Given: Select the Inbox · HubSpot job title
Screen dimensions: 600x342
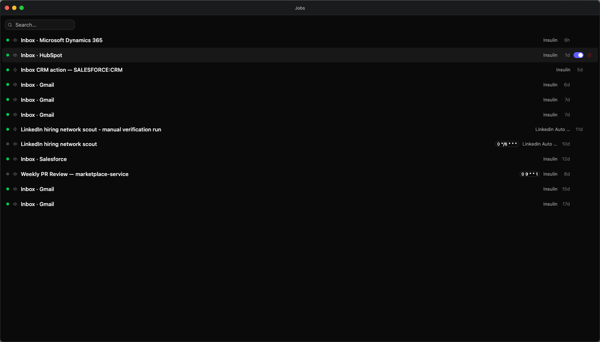Looking at the screenshot, I should [42, 55].
